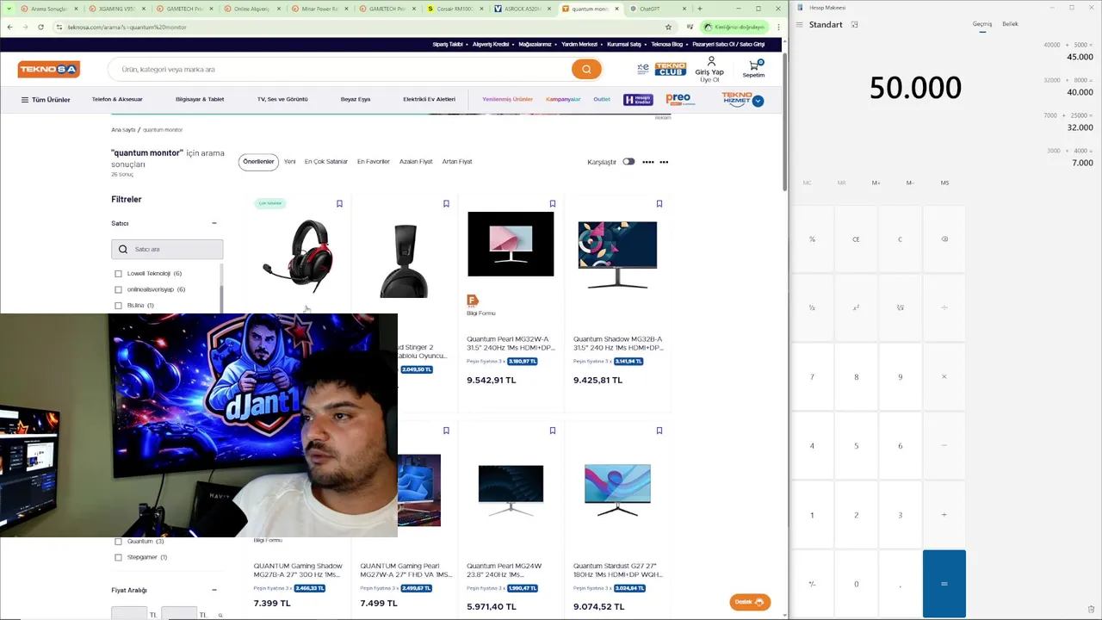Collapse the Fiyat Aralığı filter section
Image resolution: width=1102 pixels, height=620 pixels.
(214, 590)
